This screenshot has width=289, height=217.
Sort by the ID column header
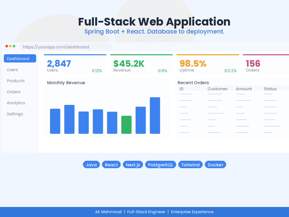pyautogui.click(x=181, y=89)
